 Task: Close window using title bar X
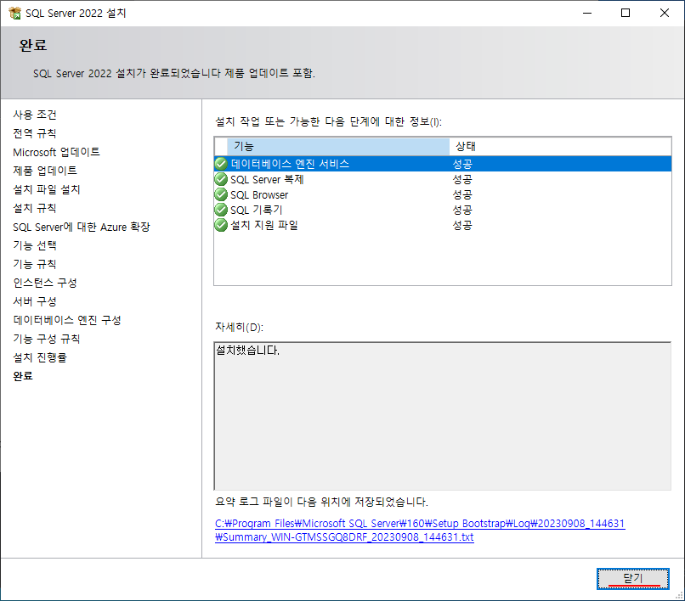(x=665, y=13)
